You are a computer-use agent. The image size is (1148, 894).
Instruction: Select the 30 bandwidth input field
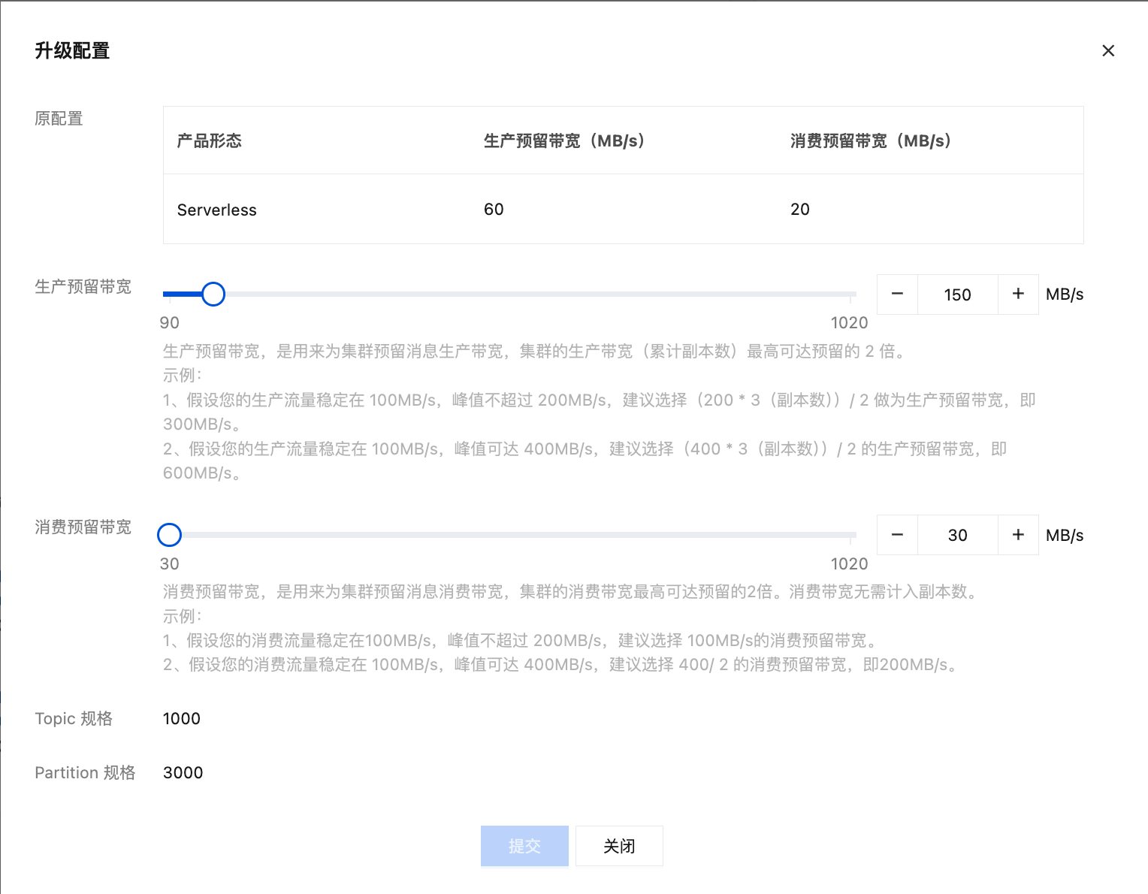[957, 534]
